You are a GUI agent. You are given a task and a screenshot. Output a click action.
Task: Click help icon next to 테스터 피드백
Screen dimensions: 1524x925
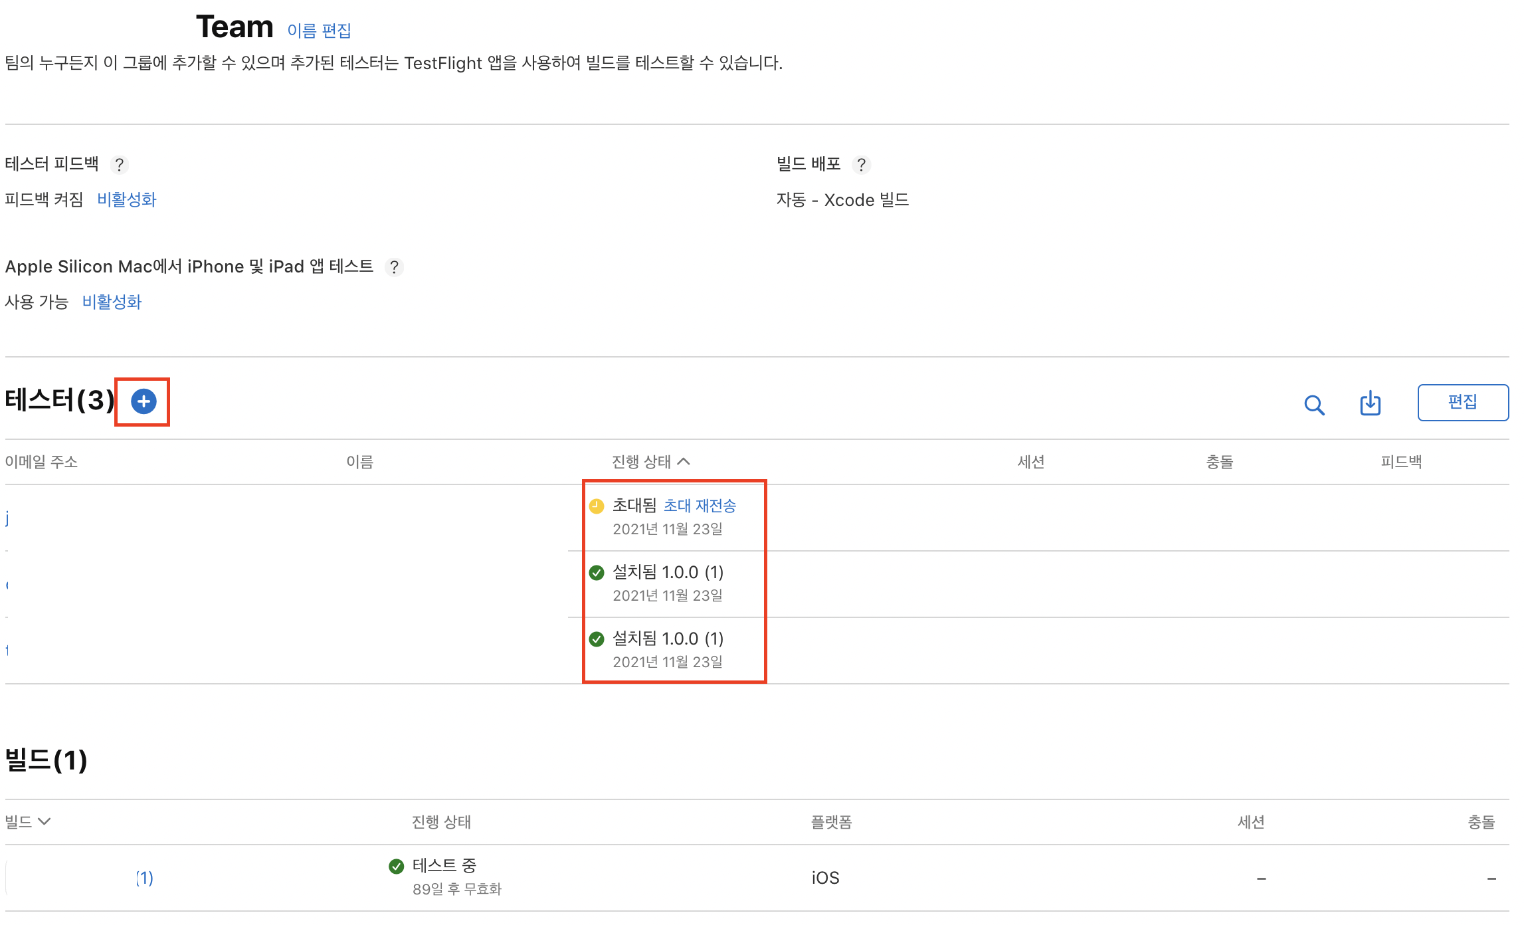(120, 165)
